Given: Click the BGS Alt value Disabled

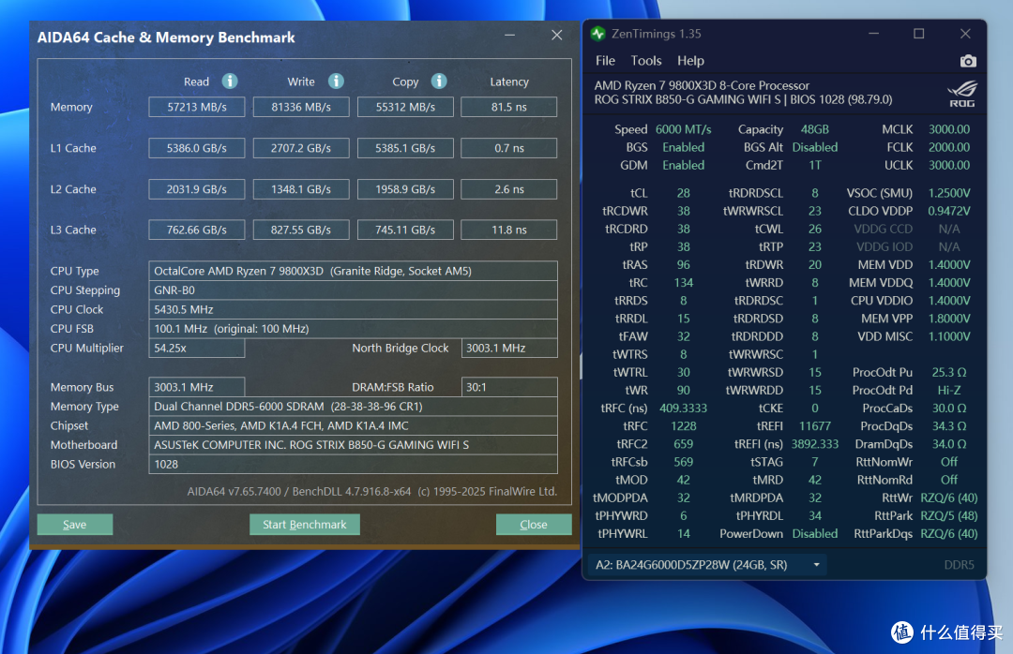Looking at the screenshot, I should pos(815,147).
